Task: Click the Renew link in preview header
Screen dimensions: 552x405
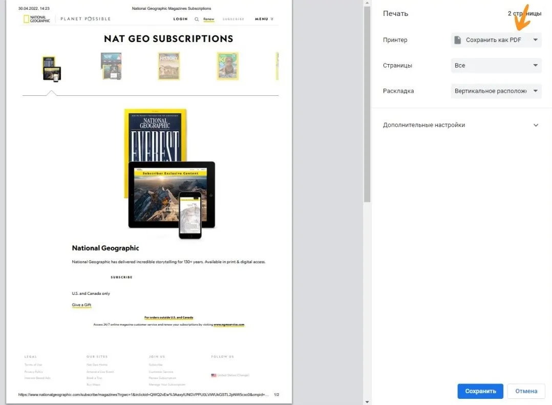Action: tap(208, 19)
